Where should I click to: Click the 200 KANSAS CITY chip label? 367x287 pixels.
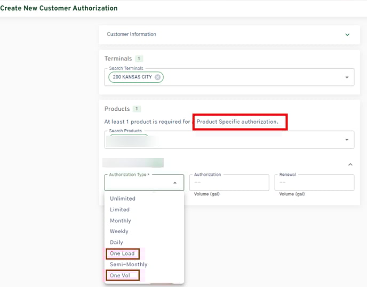click(132, 77)
